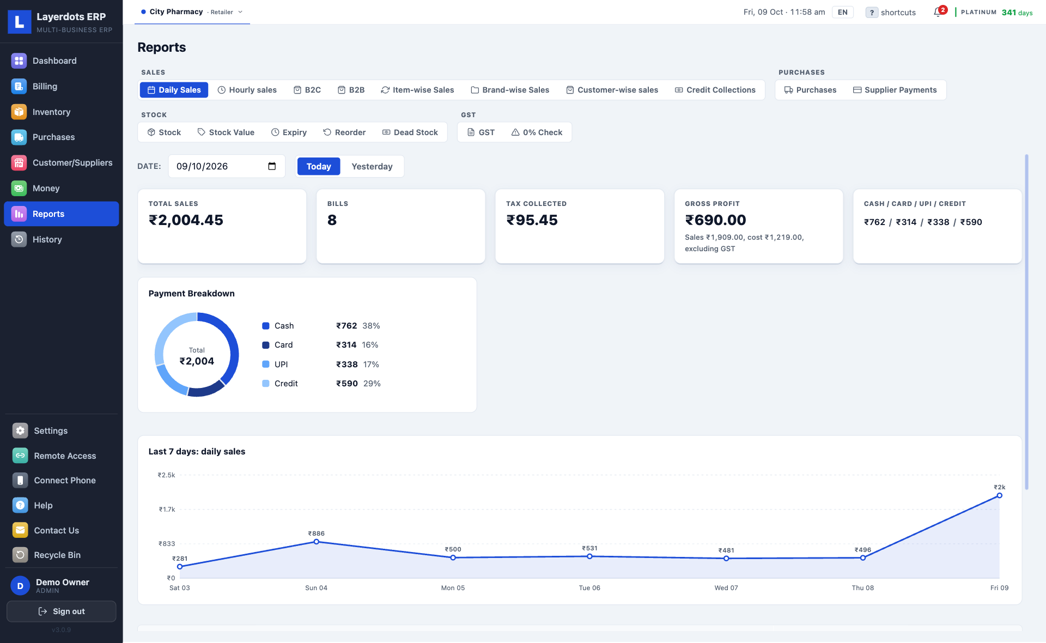Open Credit Collections report tab
The image size is (1046, 643).
click(x=715, y=90)
